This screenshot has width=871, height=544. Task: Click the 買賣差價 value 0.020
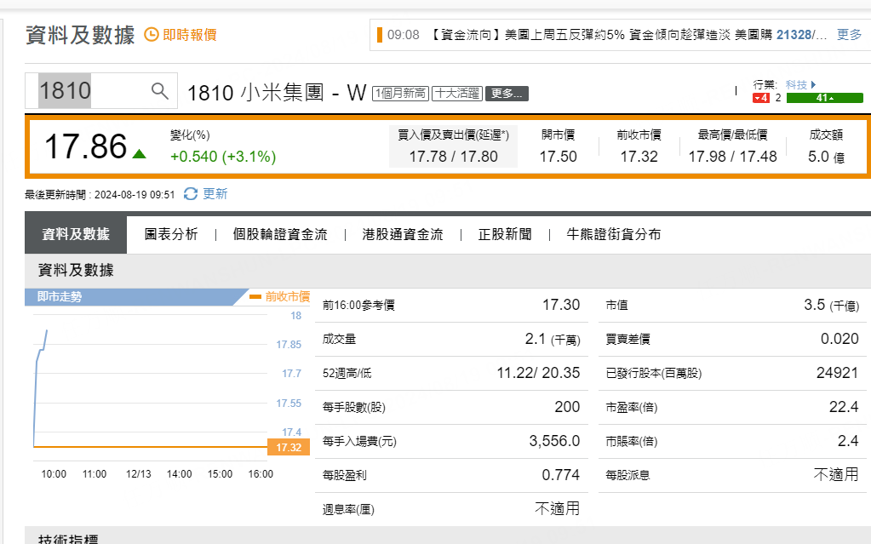pos(839,339)
